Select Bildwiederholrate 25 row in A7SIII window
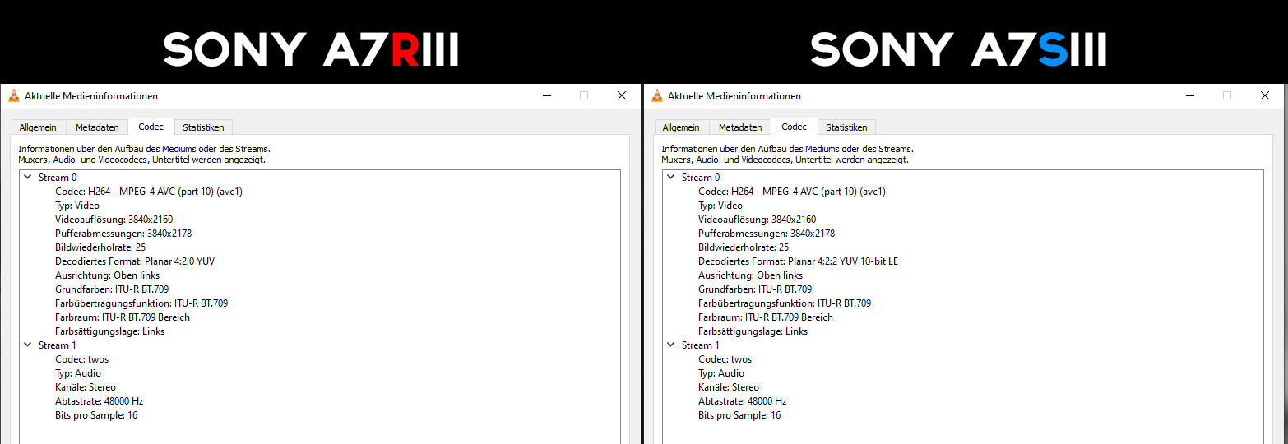The image size is (1288, 444). (x=744, y=247)
